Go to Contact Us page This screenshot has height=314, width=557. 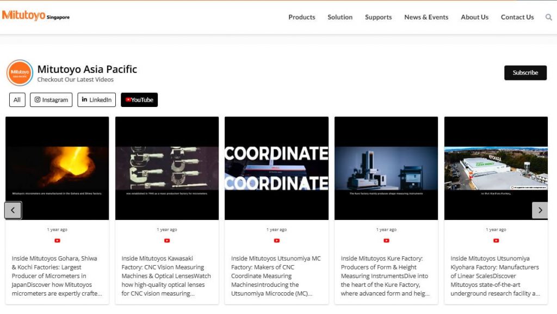(517, 17)
